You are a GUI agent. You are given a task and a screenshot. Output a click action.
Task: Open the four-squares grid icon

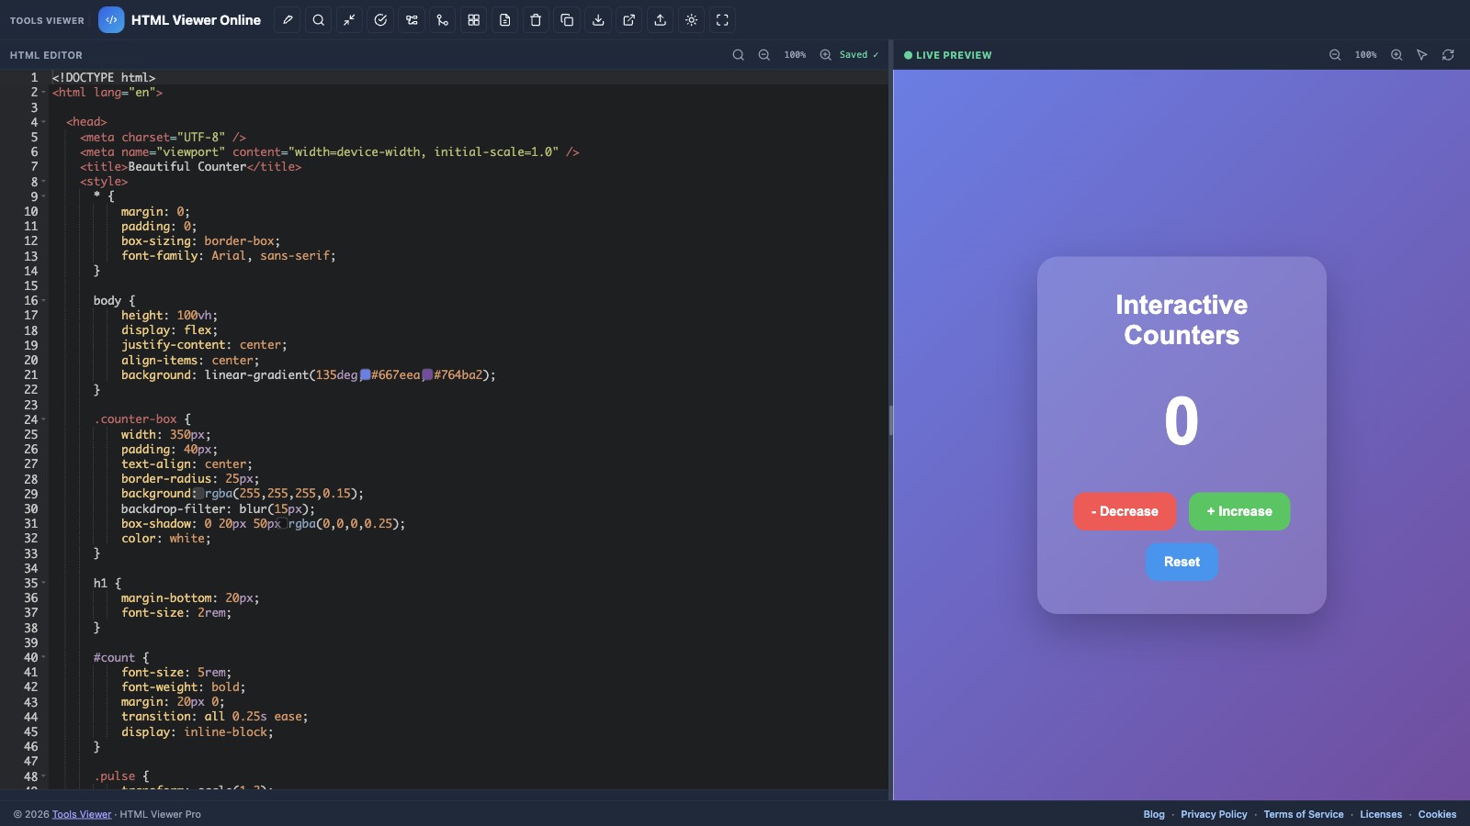[474, 20]
